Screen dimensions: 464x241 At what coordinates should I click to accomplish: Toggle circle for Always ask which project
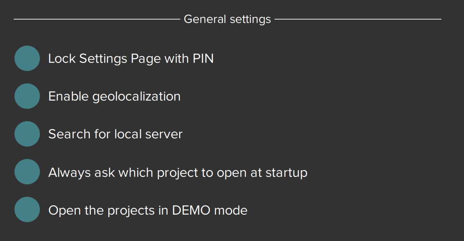(27, 172)
